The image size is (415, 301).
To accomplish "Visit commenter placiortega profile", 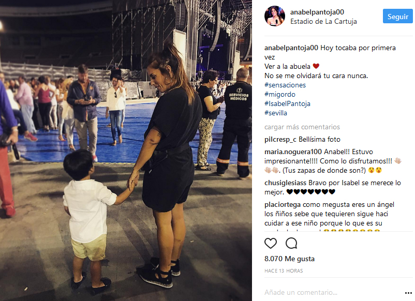I will (x=283, y=205).
